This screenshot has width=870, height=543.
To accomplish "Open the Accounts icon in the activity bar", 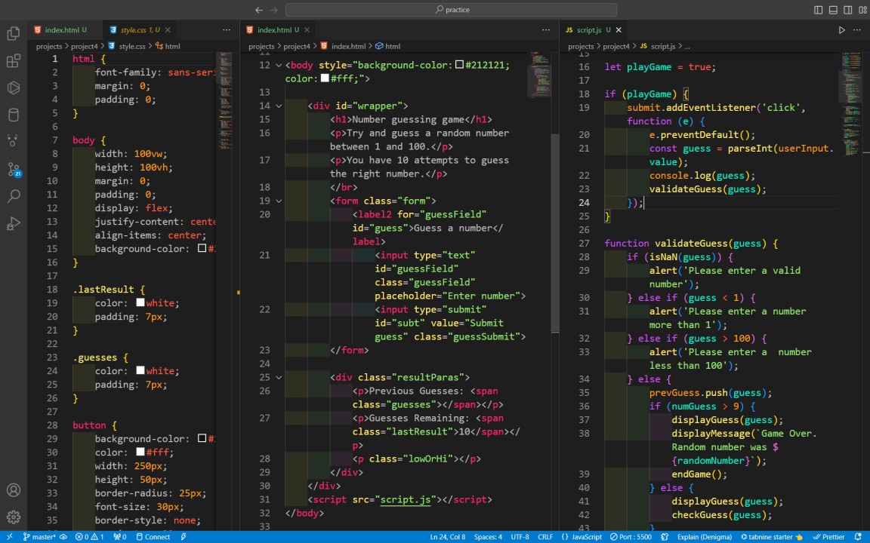I will (x=13, y=490).
